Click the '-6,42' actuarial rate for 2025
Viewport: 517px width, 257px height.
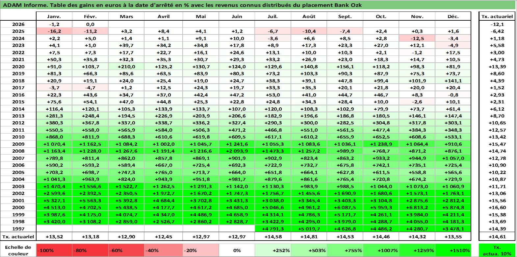497,31
